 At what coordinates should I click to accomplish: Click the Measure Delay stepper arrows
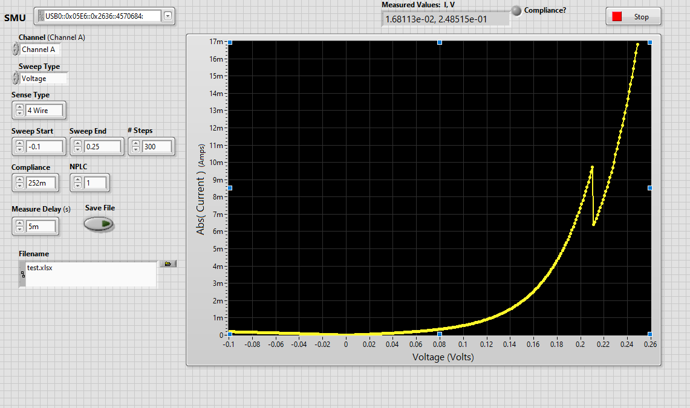[19, 227]
